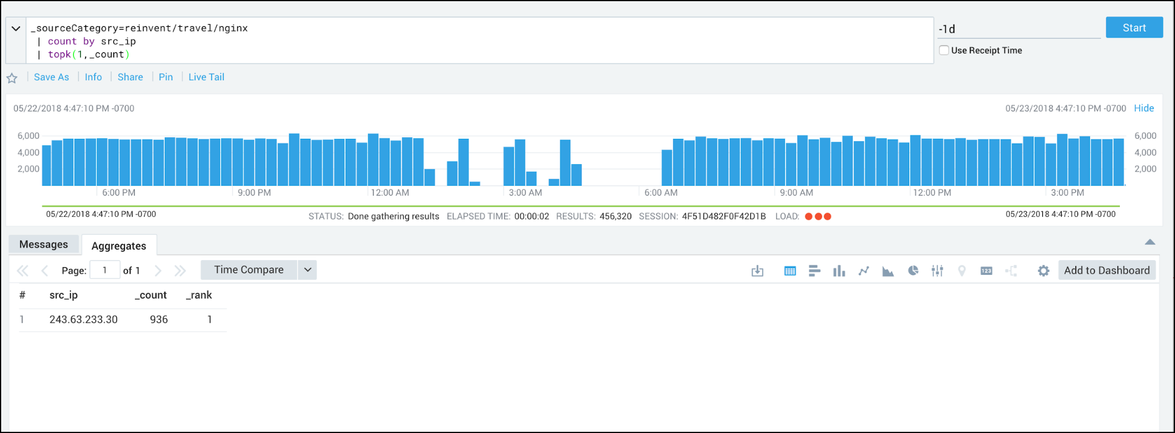This screenshot has height=433, width=1175.
Task: Select the horizontal bar chart icon
Action: pos(814,271)
